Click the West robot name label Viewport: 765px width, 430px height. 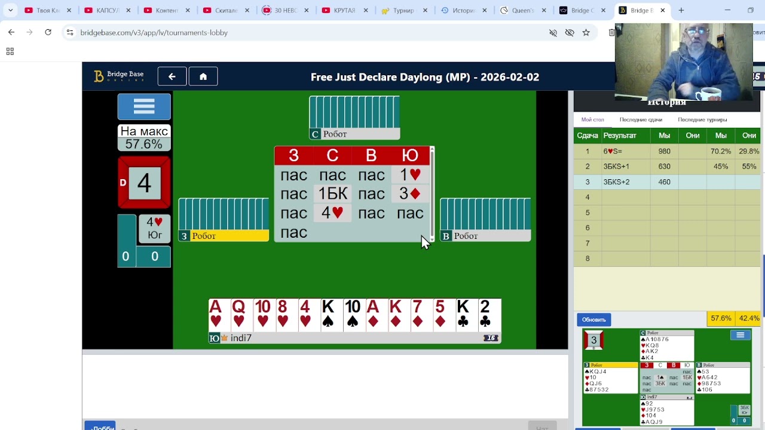(224, 236)
